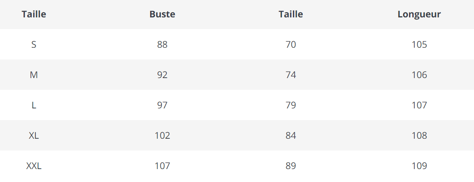
Task: Click the bust value 88
Action: point(162,44)
